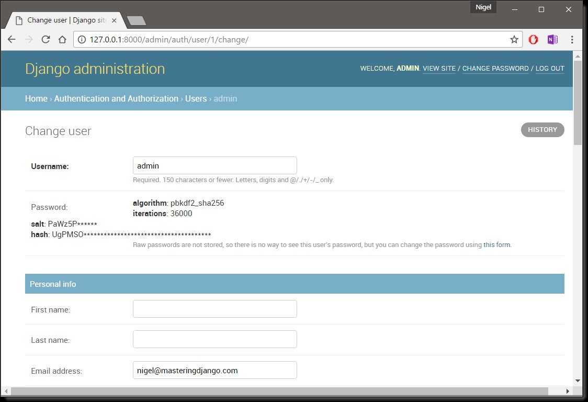Reload the page with the refresh icon

tap(46, 39)
